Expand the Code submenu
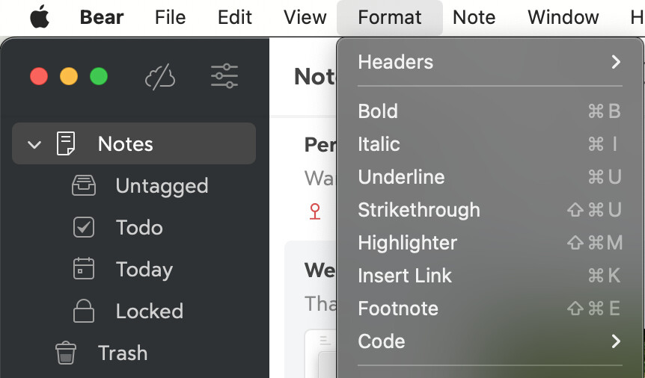 click(x=489, y=341)
